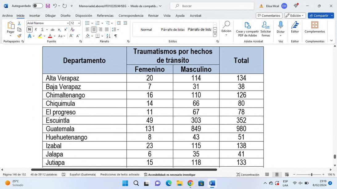337x189 pixels.
Task: Save the document with the disk icon
Action: [48, 6]
